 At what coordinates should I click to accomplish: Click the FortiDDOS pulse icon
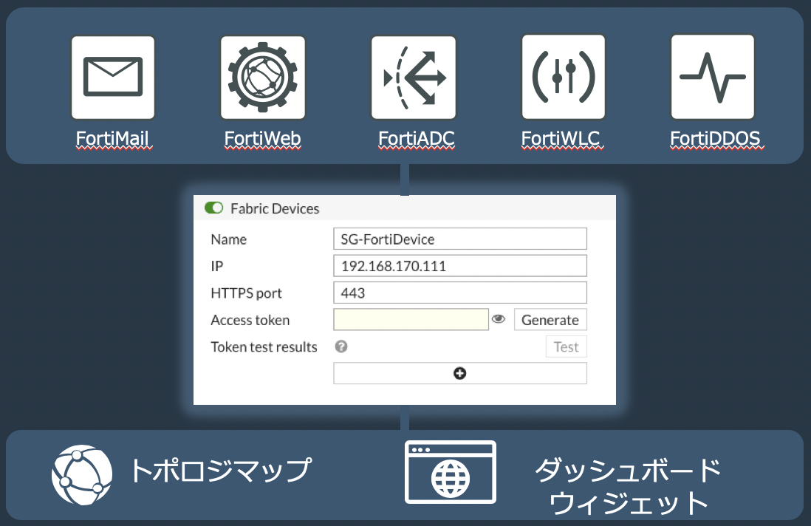coord(712,77)
